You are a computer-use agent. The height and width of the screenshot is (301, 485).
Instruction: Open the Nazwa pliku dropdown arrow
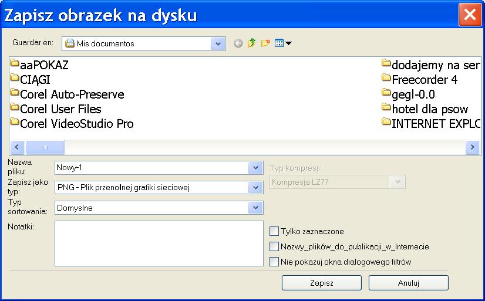point(255,168)
